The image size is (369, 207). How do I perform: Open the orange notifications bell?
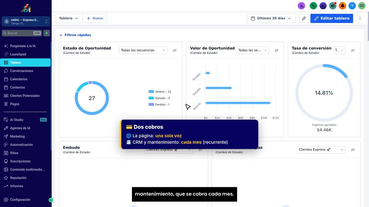(x=342, y=6)
